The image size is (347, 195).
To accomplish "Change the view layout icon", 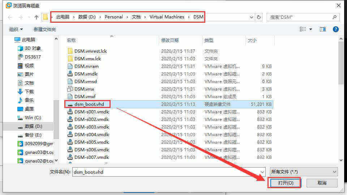I will 303,29.
